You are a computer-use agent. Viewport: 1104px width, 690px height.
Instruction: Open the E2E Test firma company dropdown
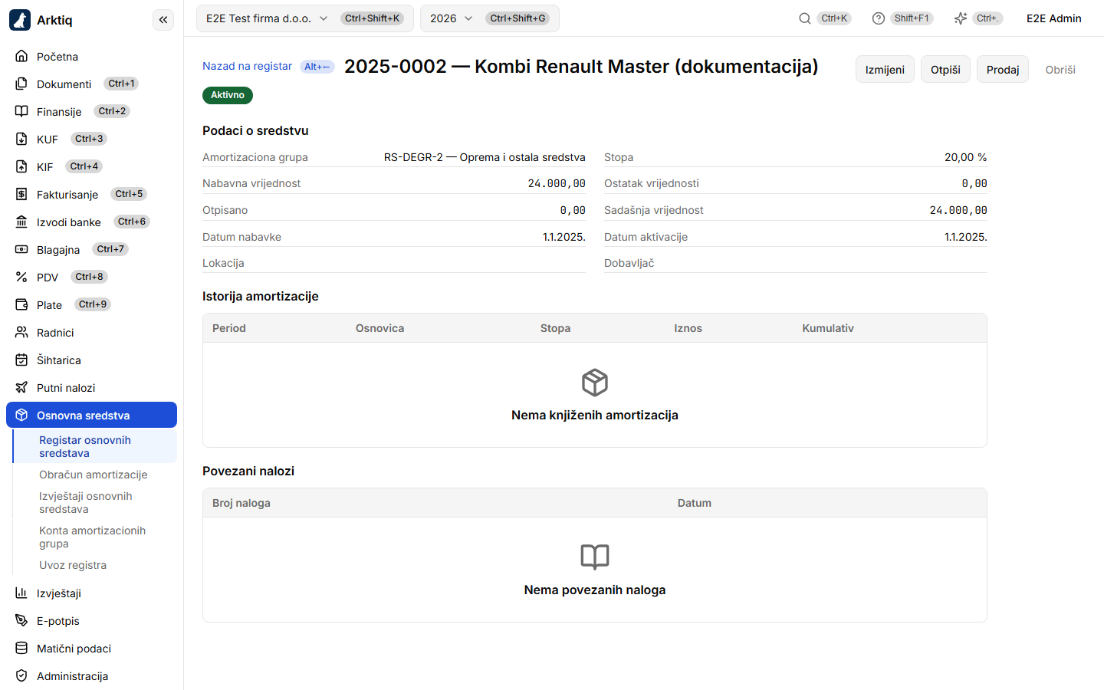tap(305, 18)
